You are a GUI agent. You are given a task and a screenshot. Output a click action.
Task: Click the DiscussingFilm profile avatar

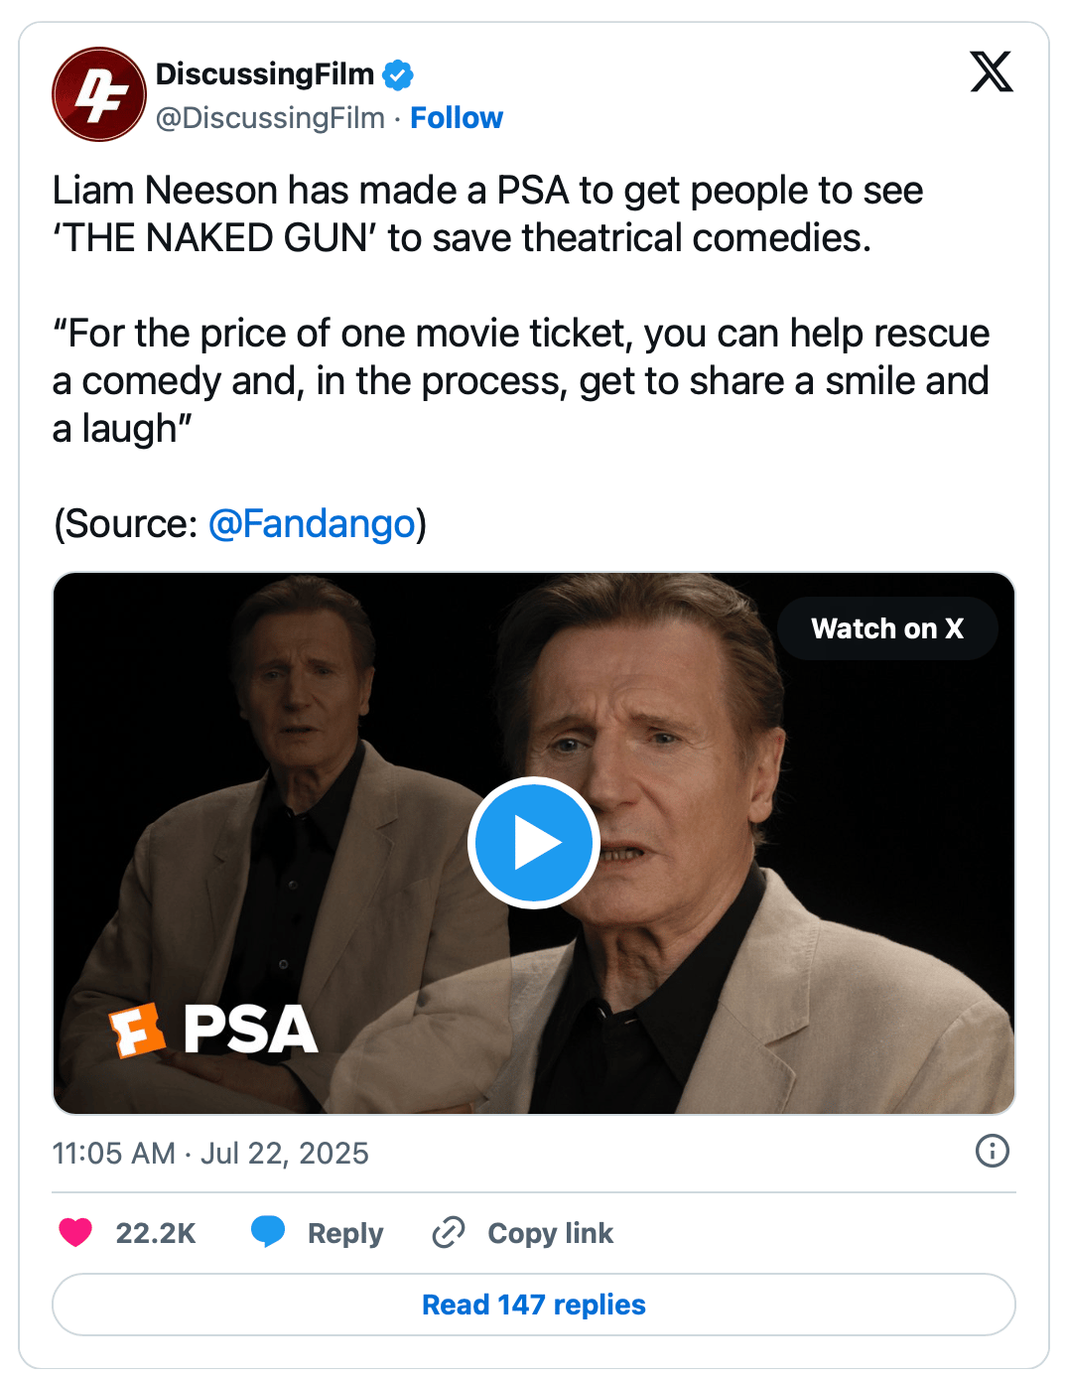pyautogui.click(x=99, y=94)
